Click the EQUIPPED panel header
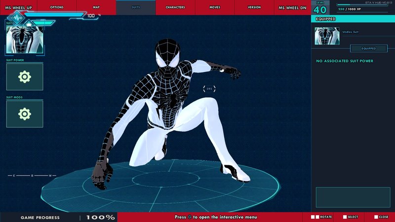Image resolution: width=395 pixels, height=222 pixels. (x=353, y=19)
